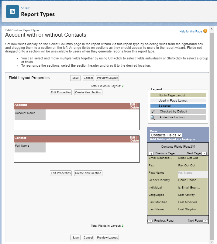Select the right Last Modified... field
The width and height of the screenshot is (217, 244).
point(193,204)
